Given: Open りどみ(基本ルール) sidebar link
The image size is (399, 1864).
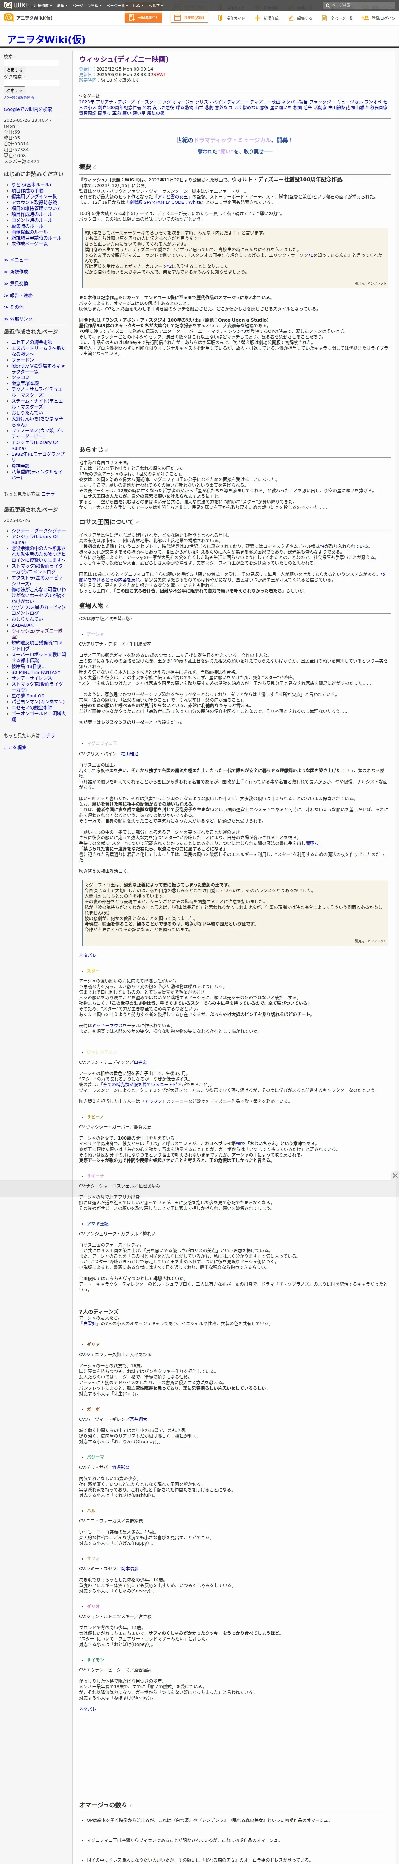Looking at the screenshot, I should 31,185.
